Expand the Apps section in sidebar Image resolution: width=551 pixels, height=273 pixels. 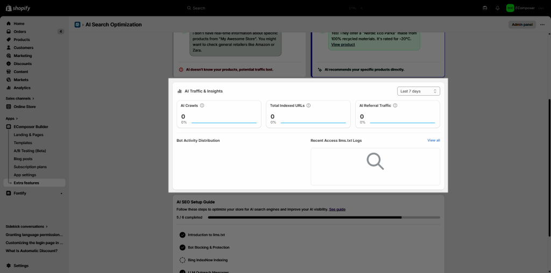pyautogui.click(x=12, y=118)
